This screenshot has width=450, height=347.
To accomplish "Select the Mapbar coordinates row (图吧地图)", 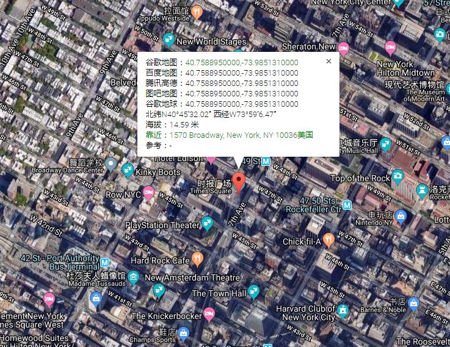I will coord(222,93).
